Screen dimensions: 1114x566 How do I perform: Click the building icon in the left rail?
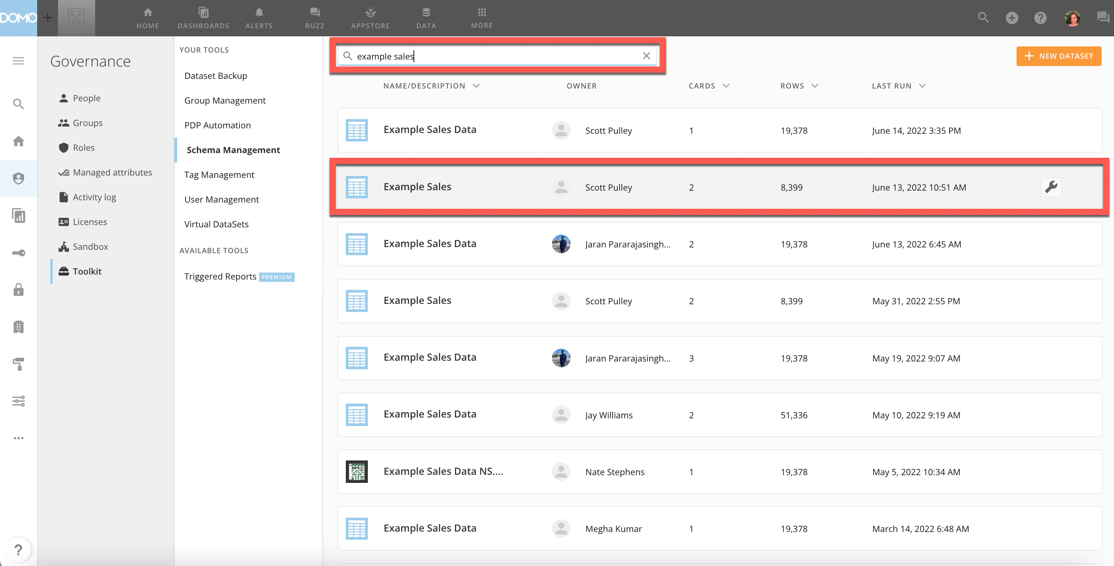19,326
